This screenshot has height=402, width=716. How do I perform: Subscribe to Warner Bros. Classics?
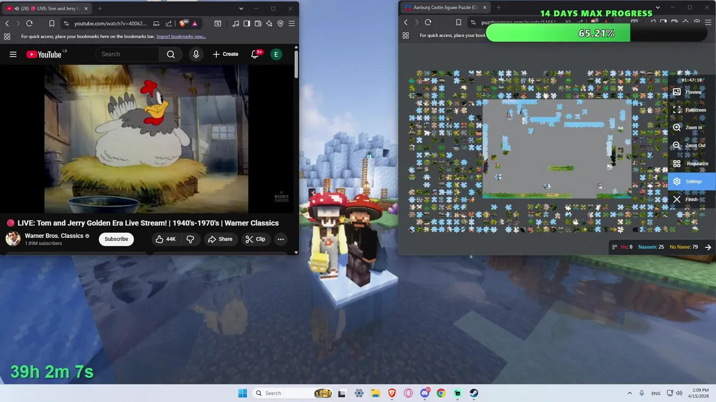click(116, 239)
